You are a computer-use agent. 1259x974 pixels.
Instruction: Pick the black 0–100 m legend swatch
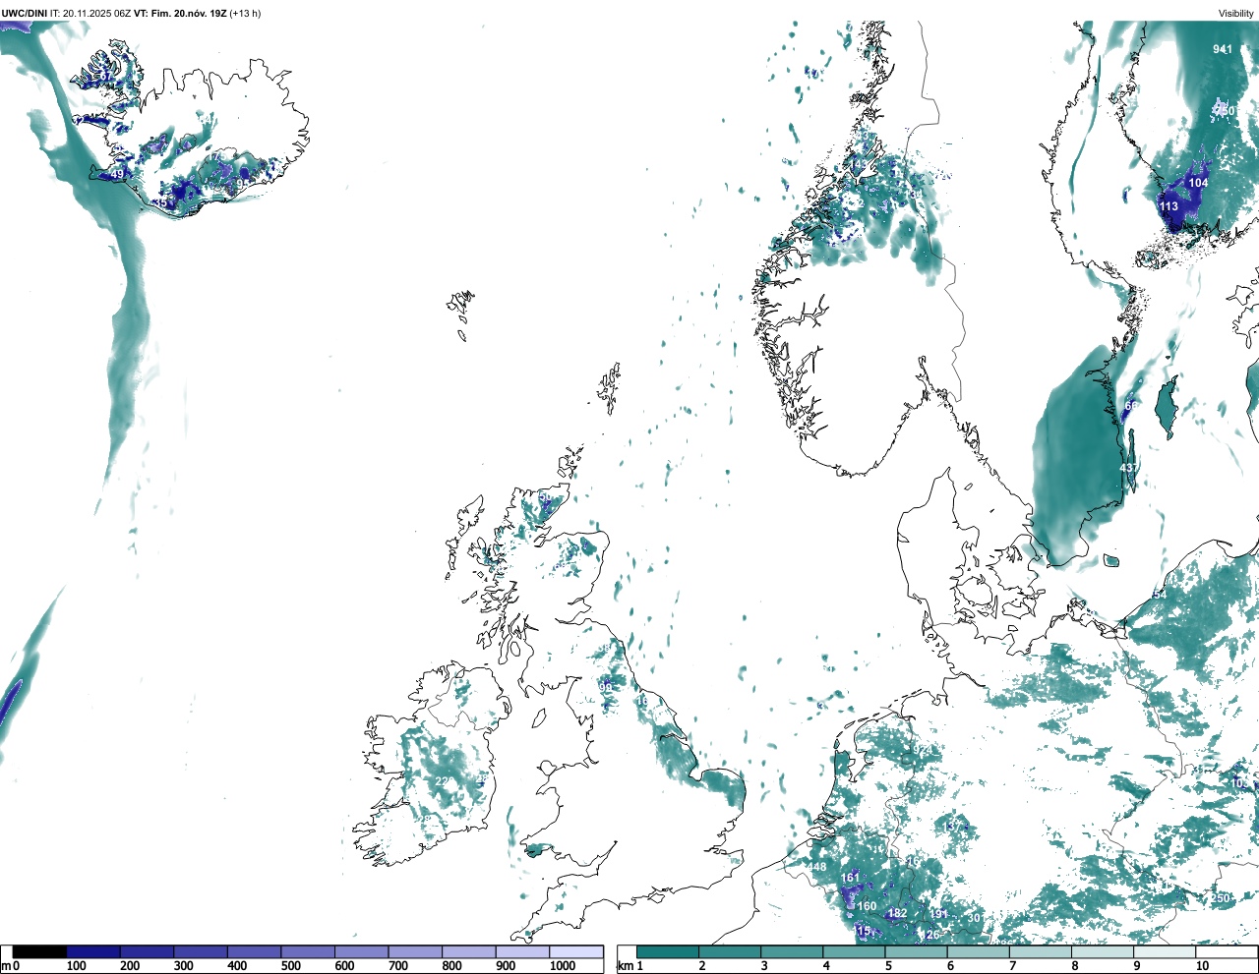coord(40,951)
